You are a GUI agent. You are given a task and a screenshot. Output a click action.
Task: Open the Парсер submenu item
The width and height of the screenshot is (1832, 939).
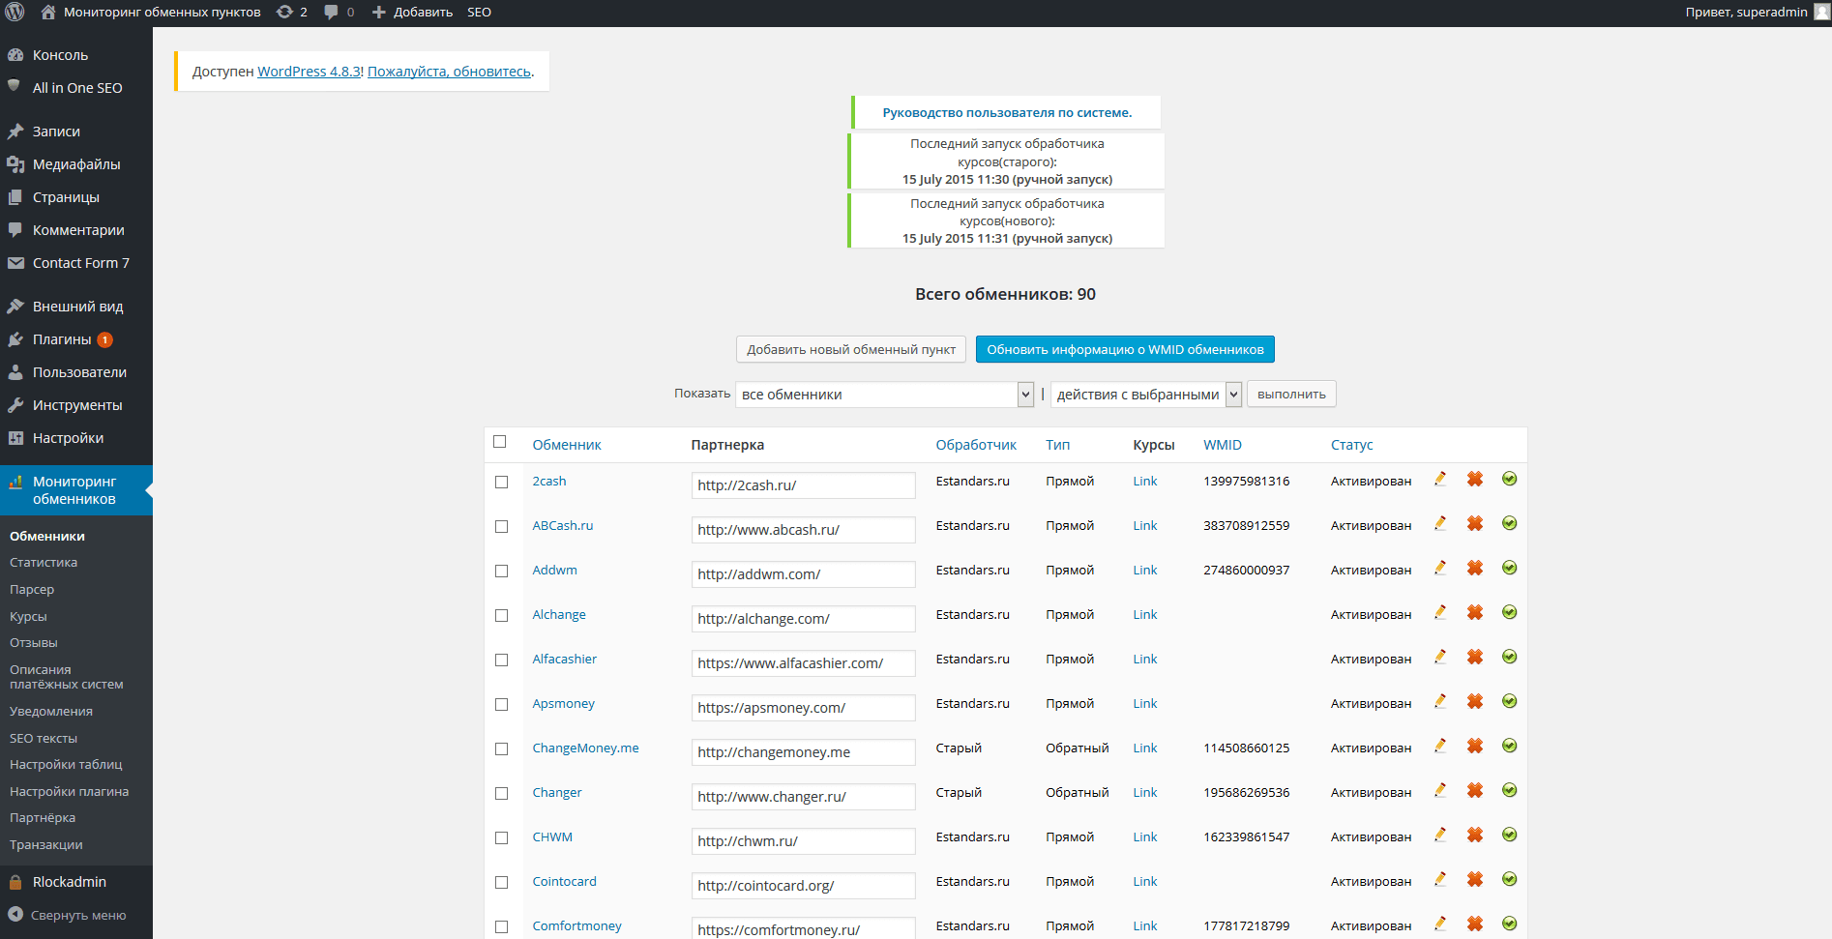tap(32, 590)
